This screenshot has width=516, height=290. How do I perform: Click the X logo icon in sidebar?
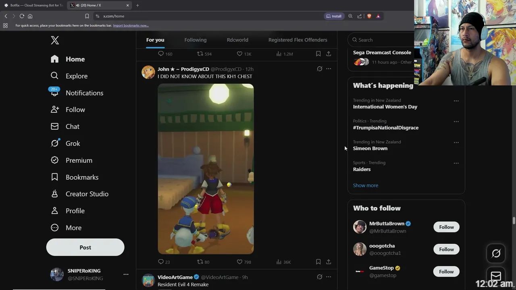55,40
